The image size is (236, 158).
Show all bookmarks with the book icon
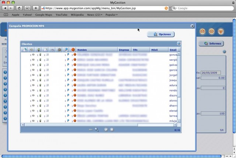tap(6, 15)
